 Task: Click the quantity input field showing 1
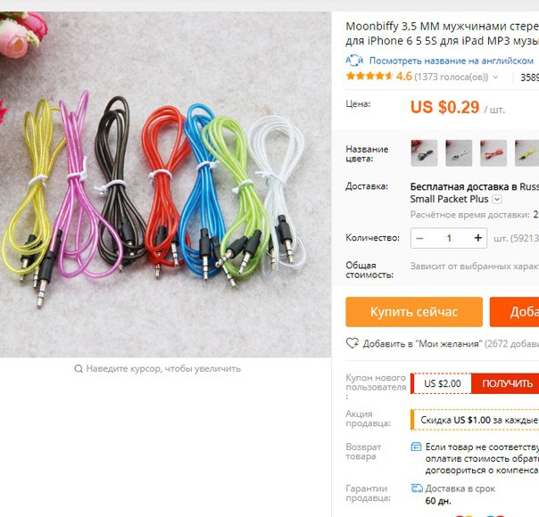coord(449,238)
